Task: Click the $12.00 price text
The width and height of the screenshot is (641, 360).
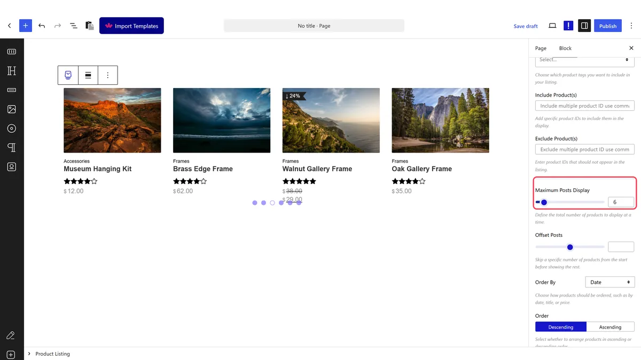Action: coord(74,191)
